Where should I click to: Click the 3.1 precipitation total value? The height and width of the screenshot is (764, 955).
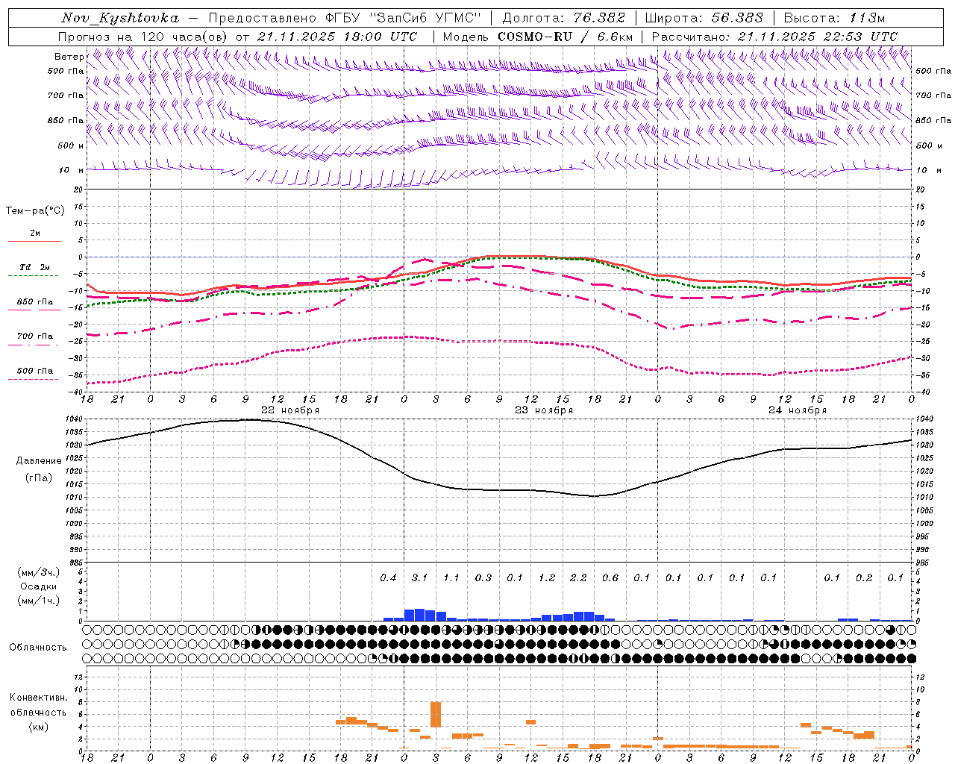(420, 577)
